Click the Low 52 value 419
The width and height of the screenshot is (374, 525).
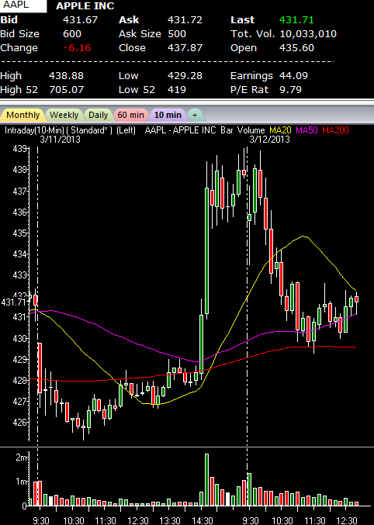[177, 90]
